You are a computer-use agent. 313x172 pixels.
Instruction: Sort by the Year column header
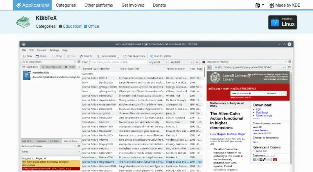point(192,69)
